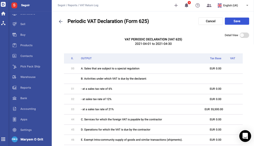Click the plus icon to create new item
Image resolution: width=254 pixels, height=146 pixels.
pyautogui.click(x=176, y=5)
